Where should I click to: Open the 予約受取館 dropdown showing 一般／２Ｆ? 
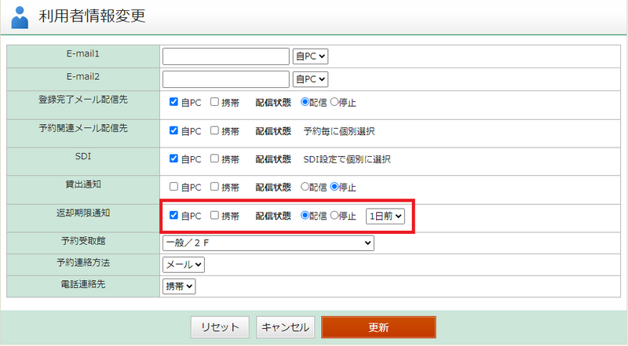point(268,243)
